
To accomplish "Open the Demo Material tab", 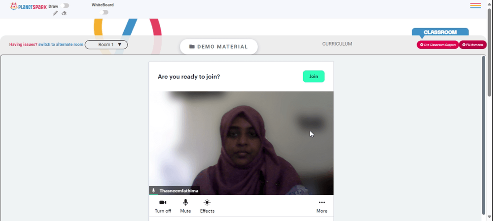I will [219, 47].
